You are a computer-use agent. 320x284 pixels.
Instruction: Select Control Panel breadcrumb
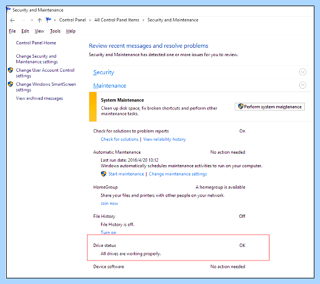(72, 20)
